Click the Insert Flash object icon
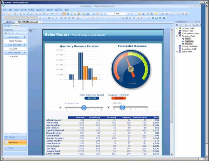The image size is (209, 161). [x=164, y=18]
